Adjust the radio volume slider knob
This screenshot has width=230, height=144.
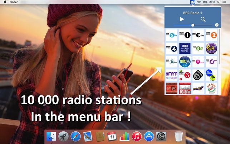(193, 25)
